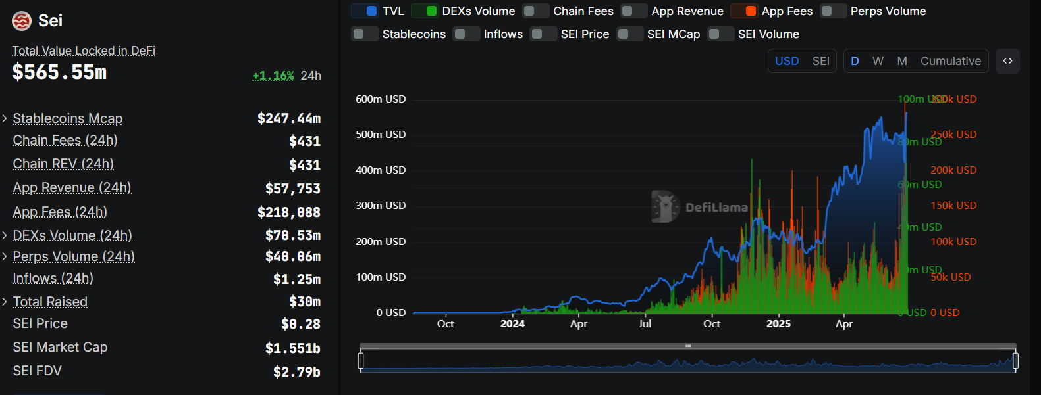Expand the DEXs Volume (24h) row
The height and width of the screenshot is (395, 1041).
point(5,235)
